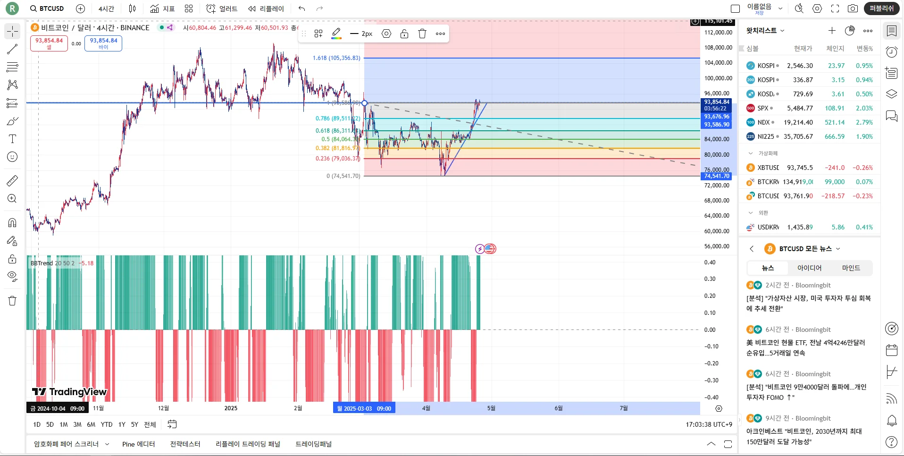904x456 pixels.
Task: Add a symbol to the watchlist
Action: click(x=832, y=31)
